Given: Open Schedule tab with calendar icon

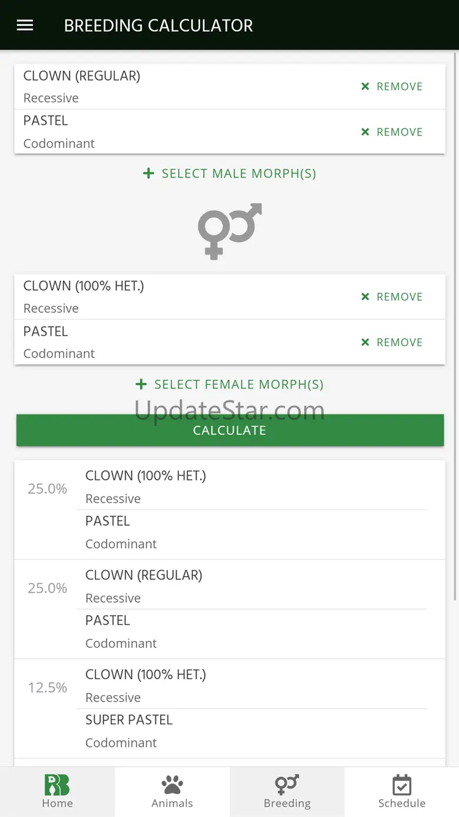Looking at the screenshot, I should [401, 792].
